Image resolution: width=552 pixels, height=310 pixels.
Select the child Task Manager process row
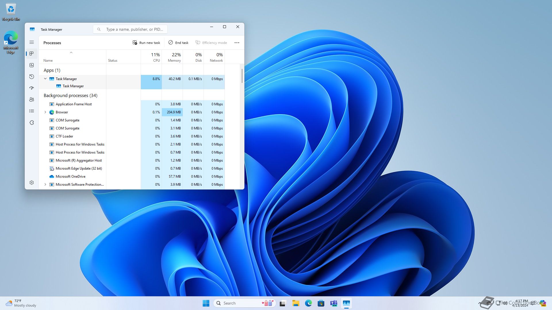(132, 86)
